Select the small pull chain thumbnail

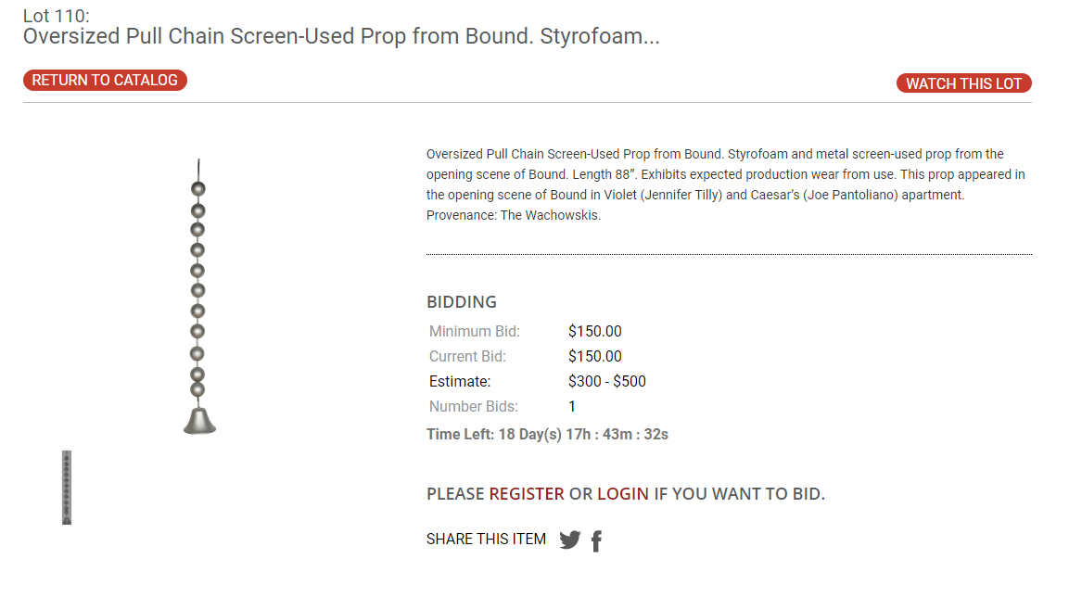tap(67, 488)
